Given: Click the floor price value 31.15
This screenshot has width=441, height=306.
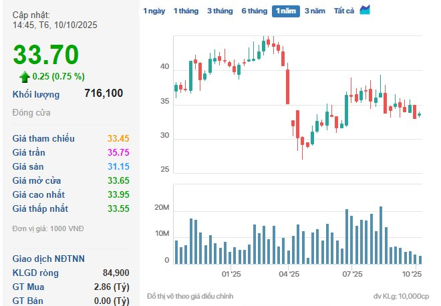Looking at the screenshot, I should (x=118, y=166).
